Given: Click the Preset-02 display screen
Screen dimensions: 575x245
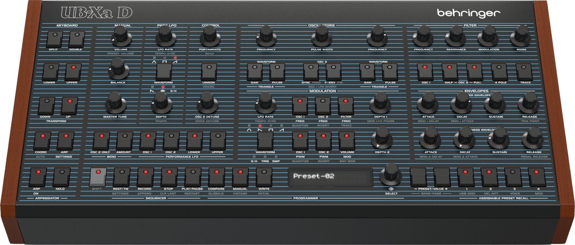Looking at the screenshot, I should tap(330, 177).
